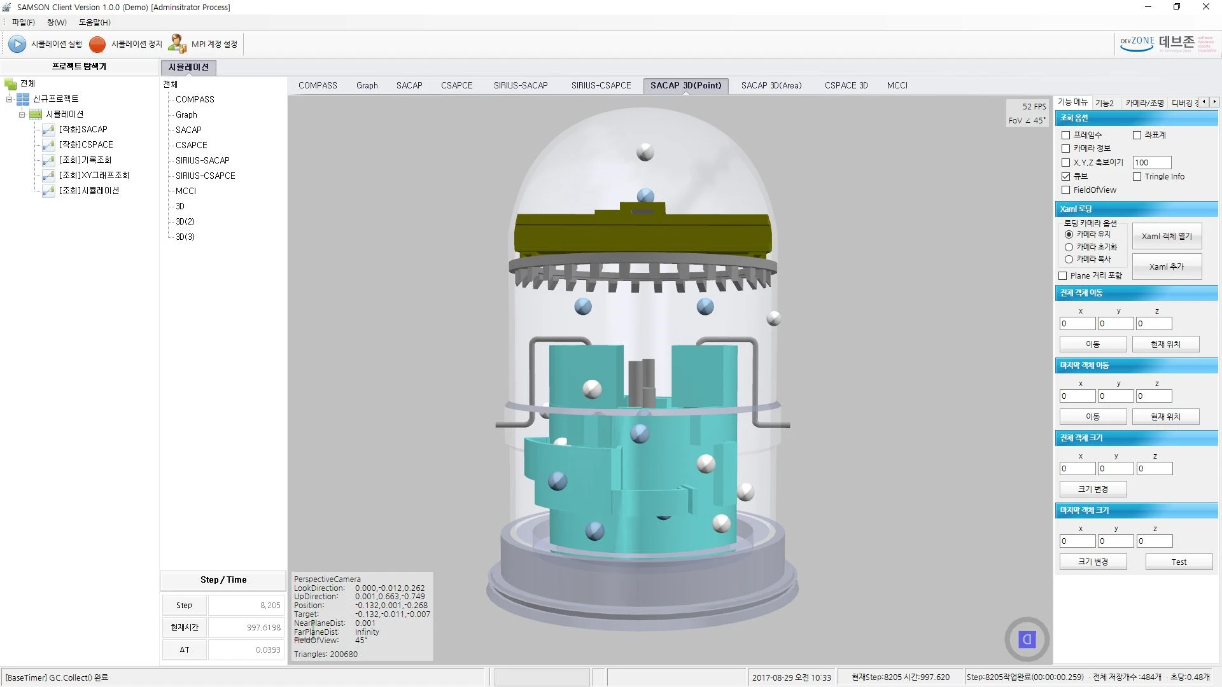Expand the 3D(2) tree item
Image resolution: width=1222 pixels, height=687 pixels.
[185, 221]
